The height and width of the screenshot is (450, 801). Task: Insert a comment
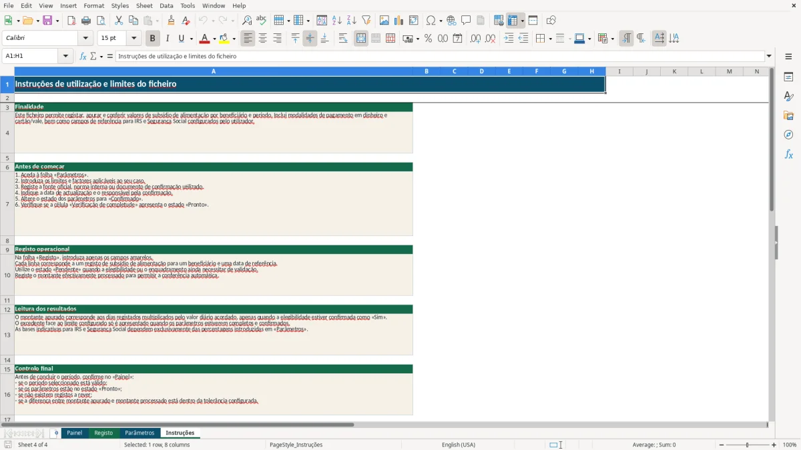click(466, 21)
